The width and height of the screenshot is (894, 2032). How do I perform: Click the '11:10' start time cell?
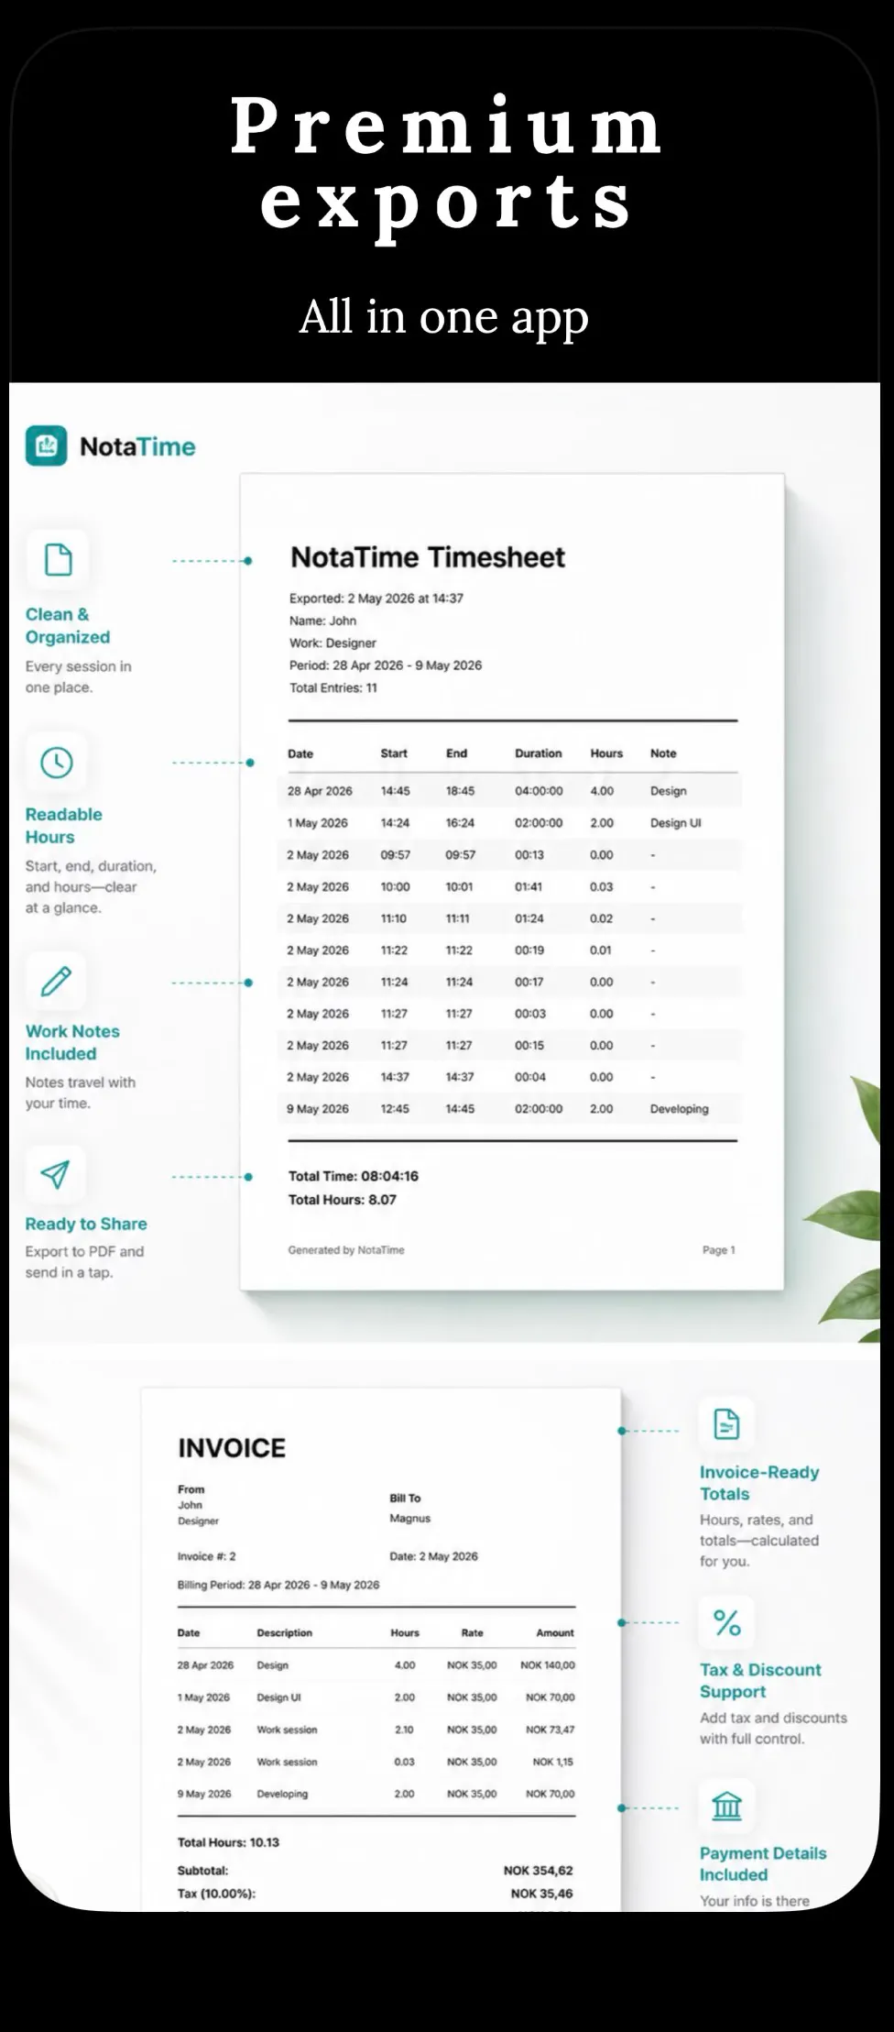(x=394, y=918)
